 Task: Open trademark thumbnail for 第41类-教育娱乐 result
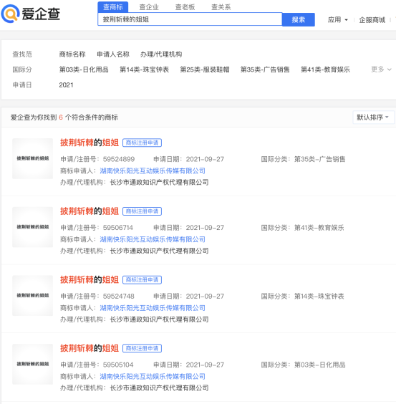point(32,227)
